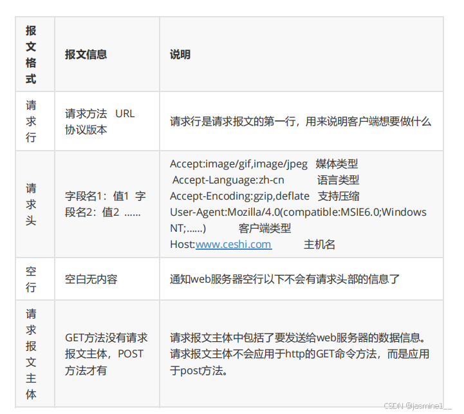Click the 支持压缩 text
This screenshot has width=464, height=414.
pos(339,196)
